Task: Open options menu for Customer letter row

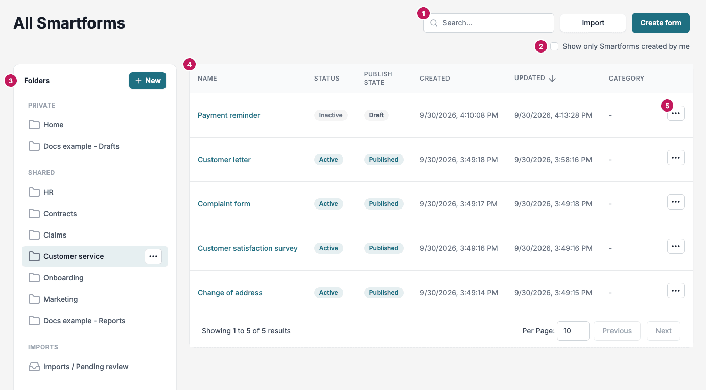Action: (675, 158)
